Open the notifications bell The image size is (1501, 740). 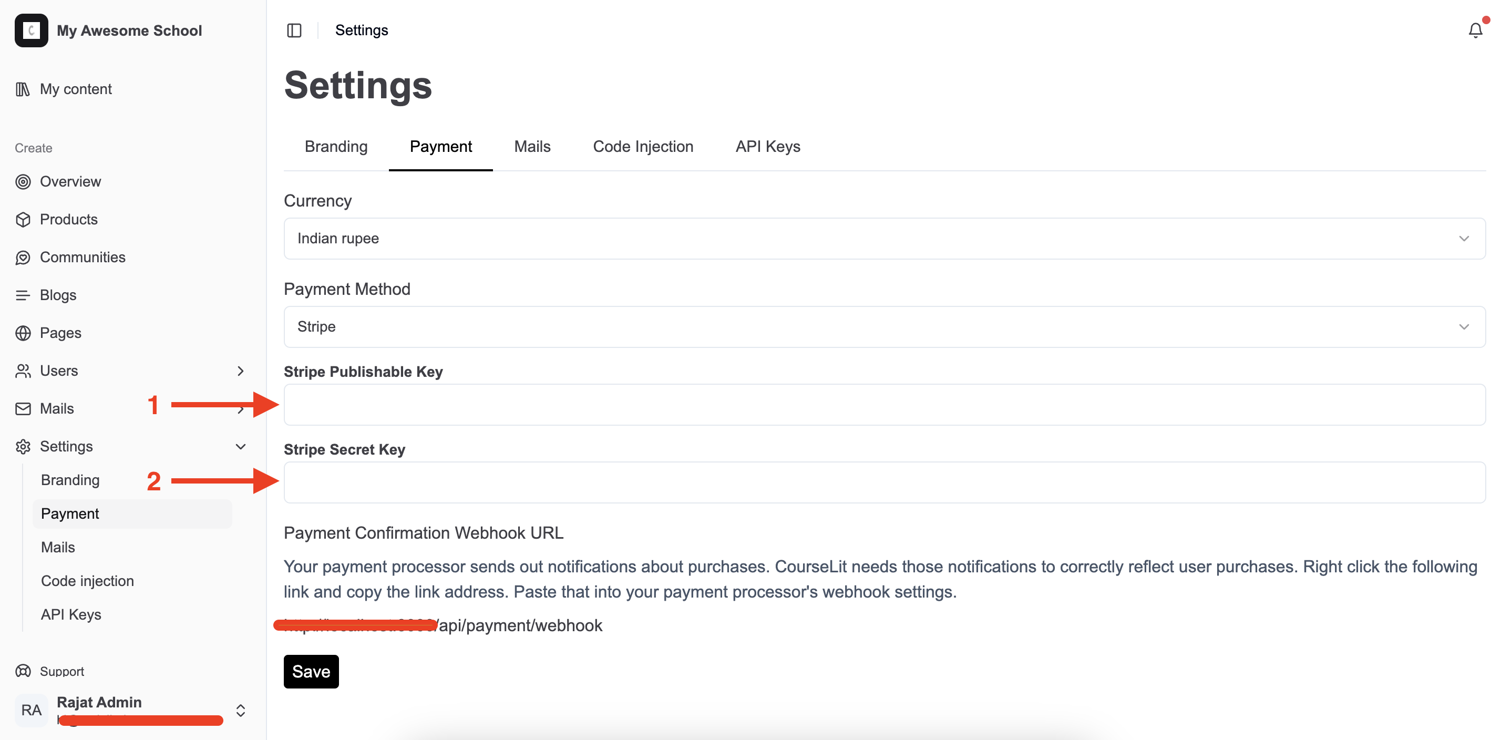click(1475, 30)
